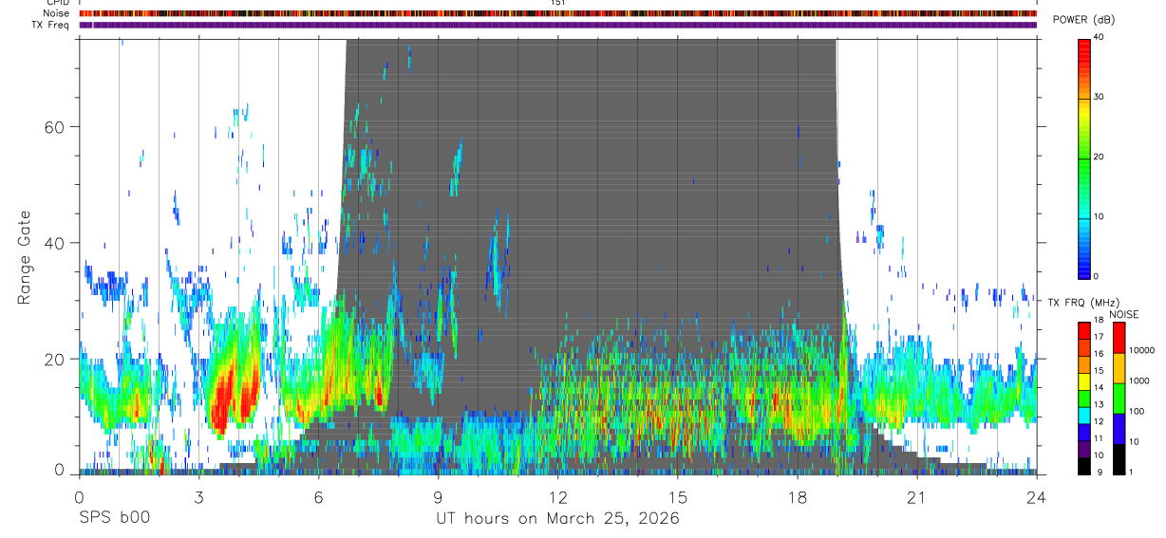Click the POWER (dB) legend title

click(1083, 21)
